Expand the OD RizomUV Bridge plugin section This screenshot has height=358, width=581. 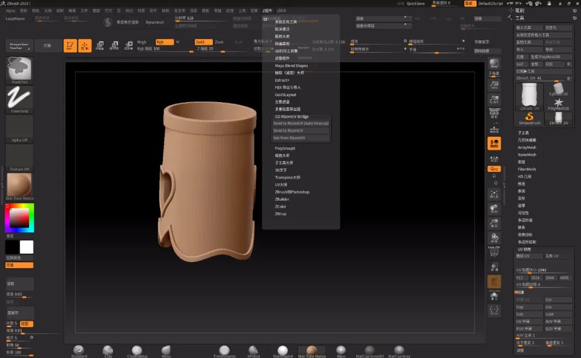tap(292, 116)
